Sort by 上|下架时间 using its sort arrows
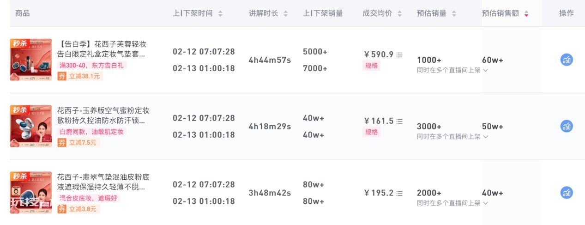 [220, 14]
